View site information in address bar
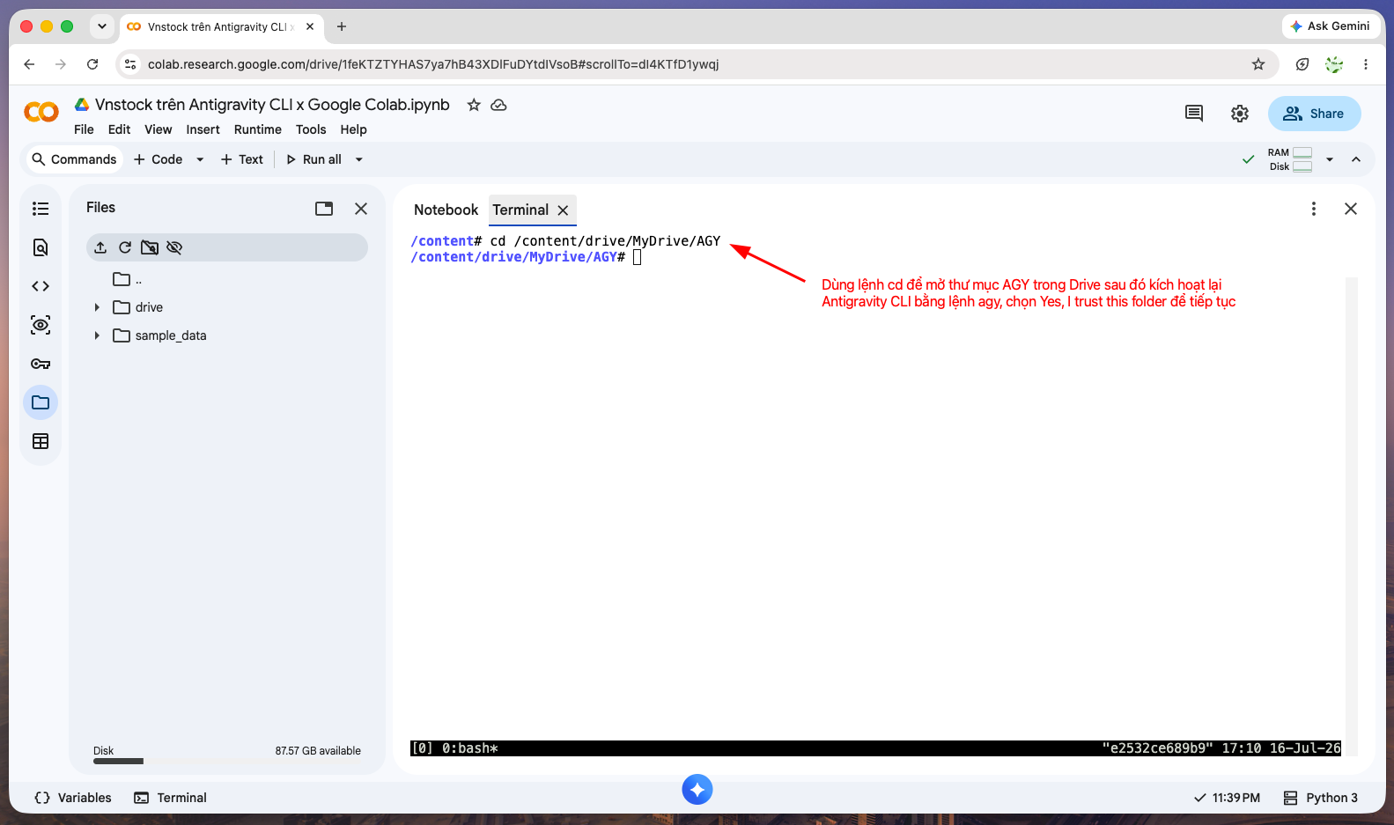Image resolution: width=1394 pixels, height=825 pixels. coord(130,64)
